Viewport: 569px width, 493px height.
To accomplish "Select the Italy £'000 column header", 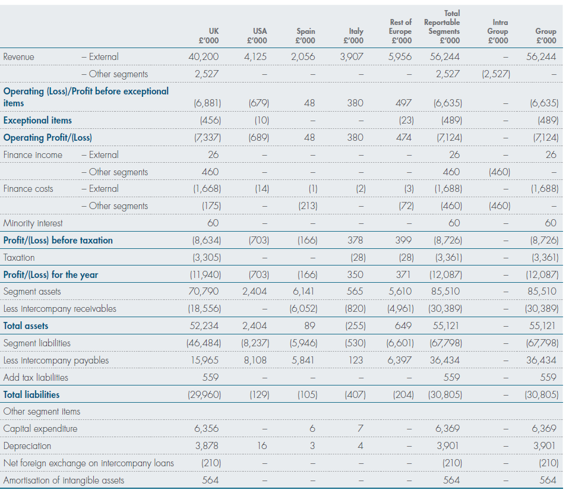I will coord(353,36).
